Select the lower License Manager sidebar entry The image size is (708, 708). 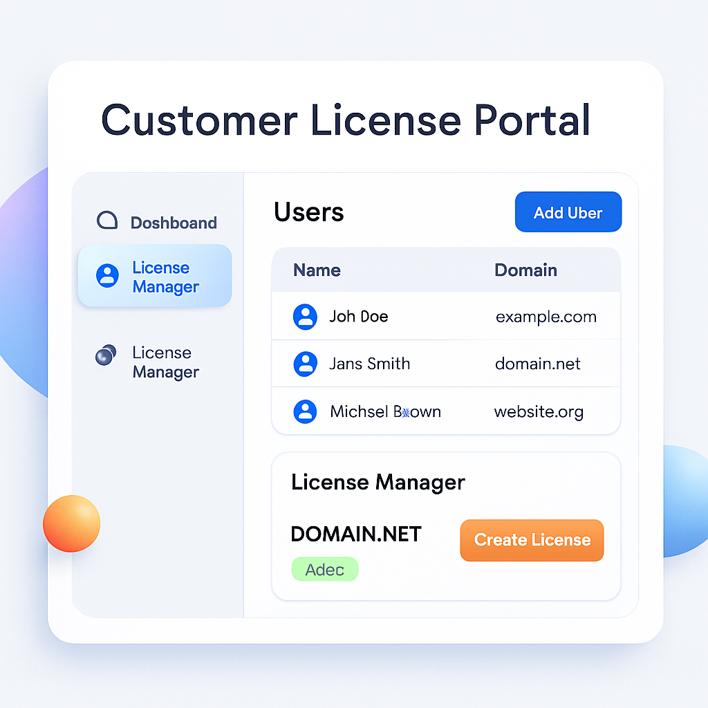165,362
